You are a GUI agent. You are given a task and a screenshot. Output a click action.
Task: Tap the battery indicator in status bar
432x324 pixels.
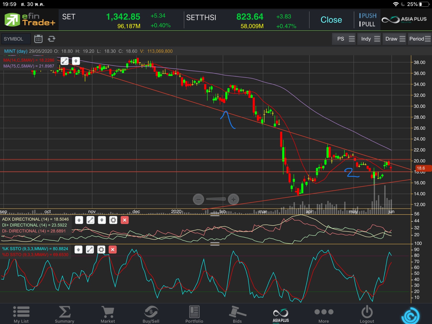point(424,4)
